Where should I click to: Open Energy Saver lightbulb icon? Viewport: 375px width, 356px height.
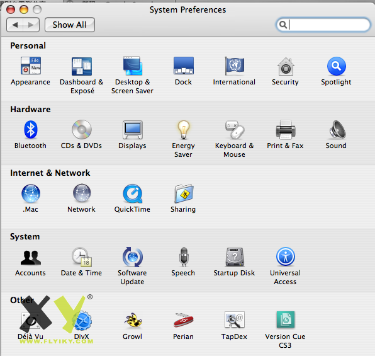tap(184, 130)
